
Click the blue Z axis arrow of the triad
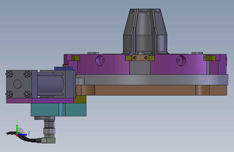click(x=22, y=135)
